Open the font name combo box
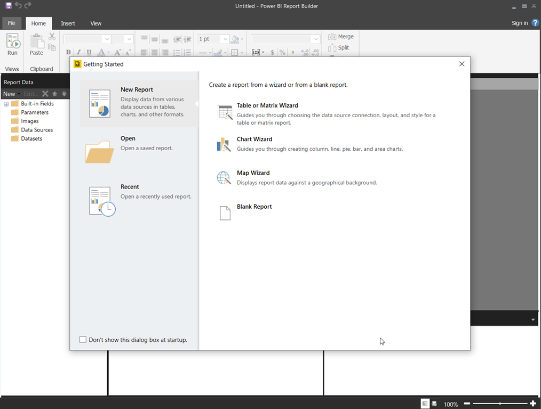The height and width of the screenshot is (409, 541). tap(87, 39)
